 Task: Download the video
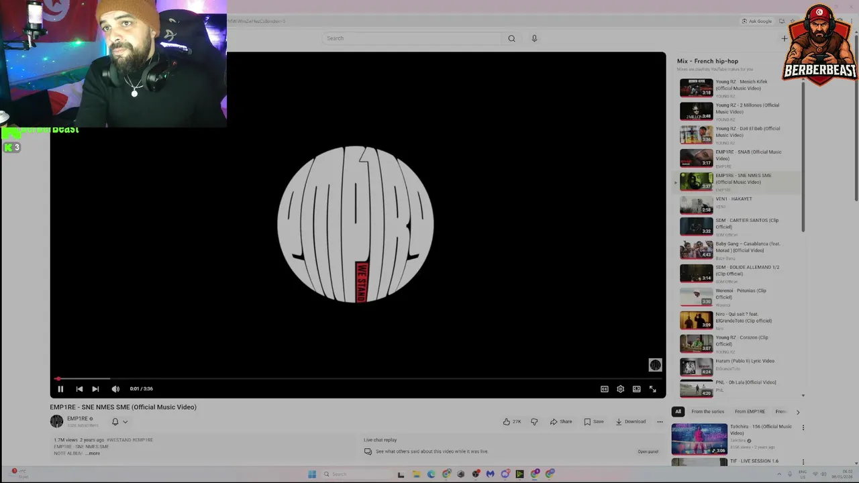(631, 421)
